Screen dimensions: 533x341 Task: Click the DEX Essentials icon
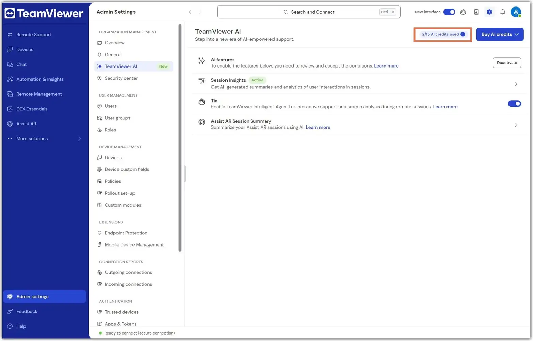click(10, 109)
